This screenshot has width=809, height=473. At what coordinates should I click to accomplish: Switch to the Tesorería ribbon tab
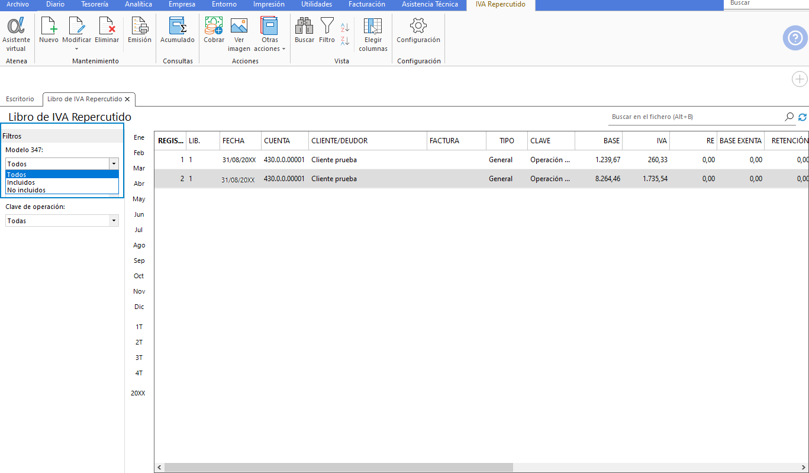click(95, 4)
